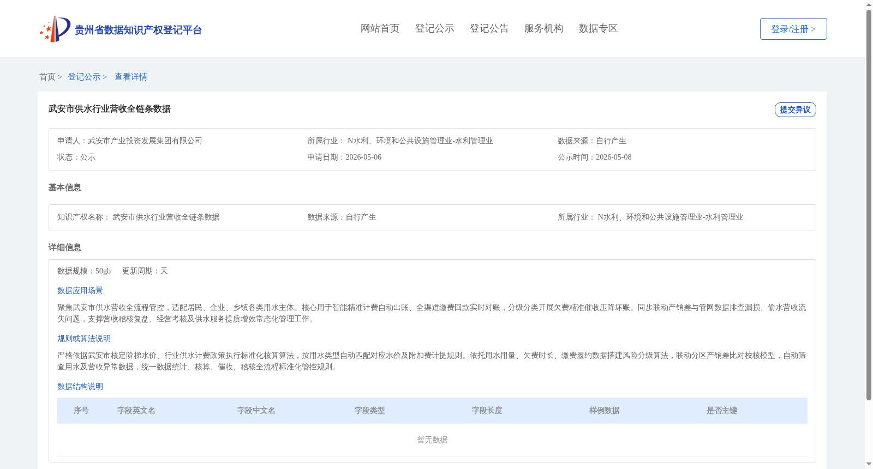Click the 数据来源:自行产生 text in header box
The width and height of the screenshot is (873, 469).
coord(592,141)
